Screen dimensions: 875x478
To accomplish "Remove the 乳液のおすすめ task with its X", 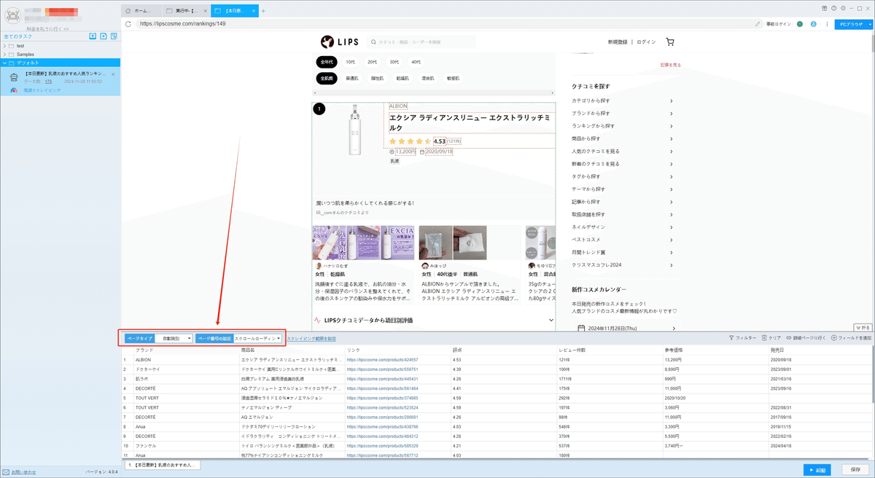I will tap(114, 74).
